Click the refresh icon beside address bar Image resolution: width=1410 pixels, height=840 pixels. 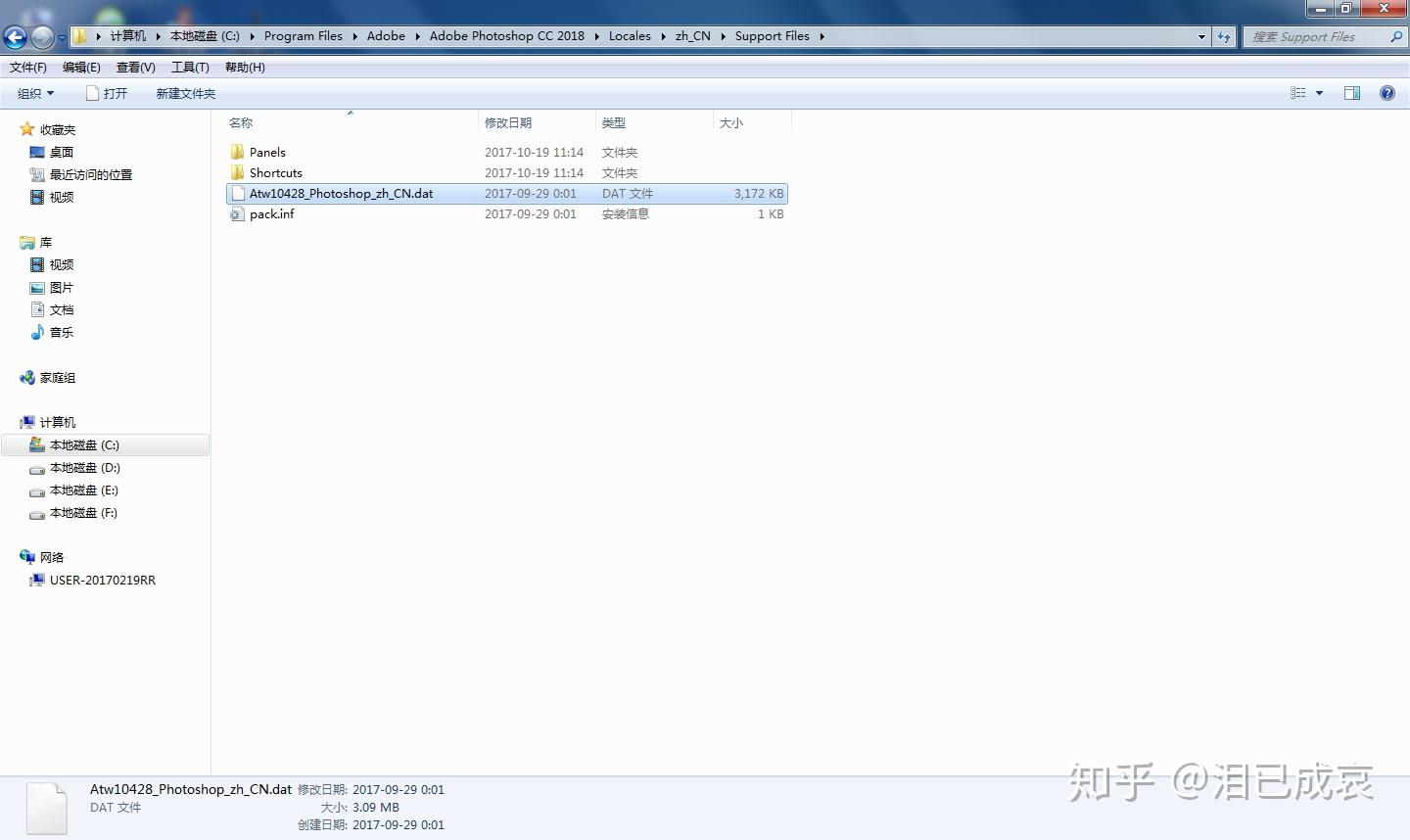(1224, 36)
